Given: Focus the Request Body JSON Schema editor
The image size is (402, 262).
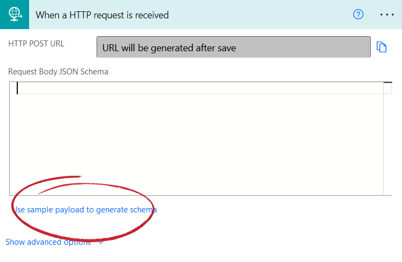Looking at the screenshot, I should pyautogui.click(x=196, y=139).
